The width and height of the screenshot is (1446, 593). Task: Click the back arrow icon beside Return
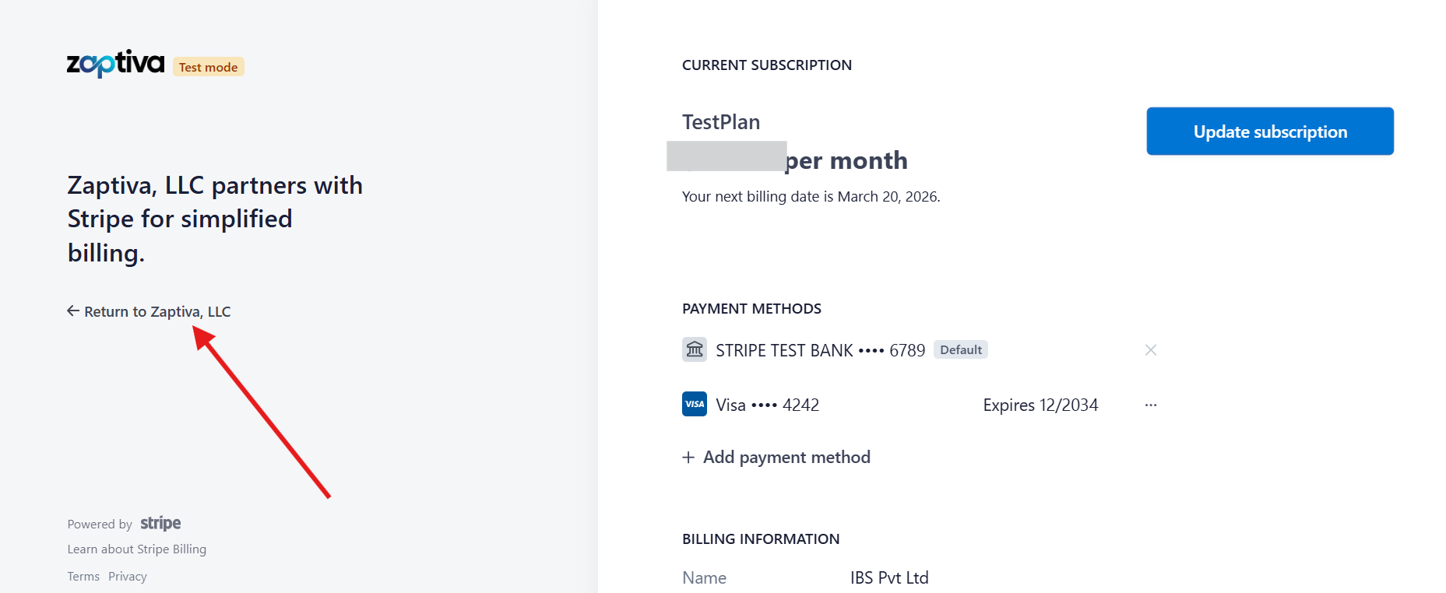[73, 311]
